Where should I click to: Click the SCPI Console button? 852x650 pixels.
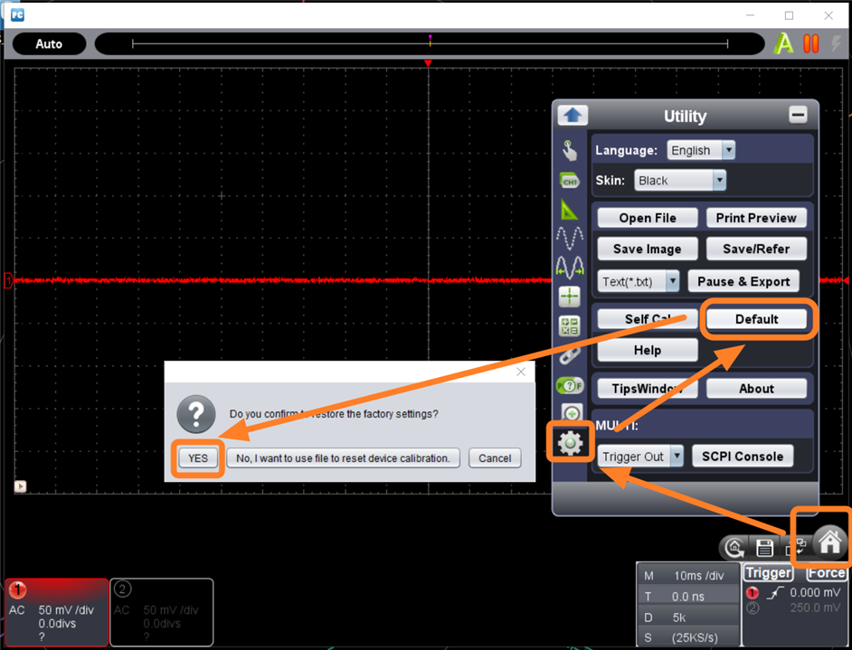click(743, 457)
